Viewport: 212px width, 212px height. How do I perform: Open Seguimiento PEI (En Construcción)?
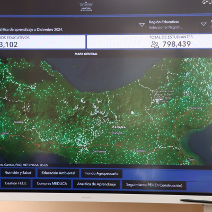click(154, 185)
